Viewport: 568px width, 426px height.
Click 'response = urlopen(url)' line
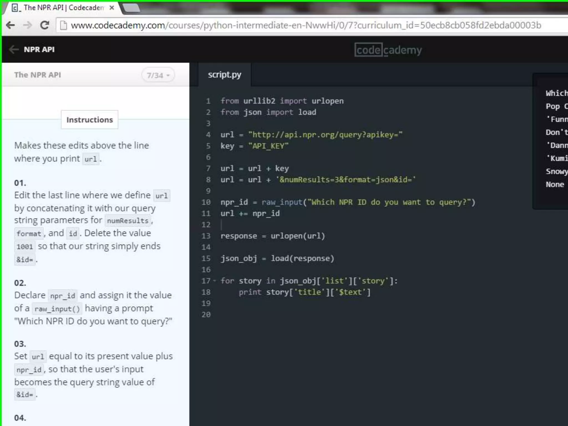click(273, 236)
